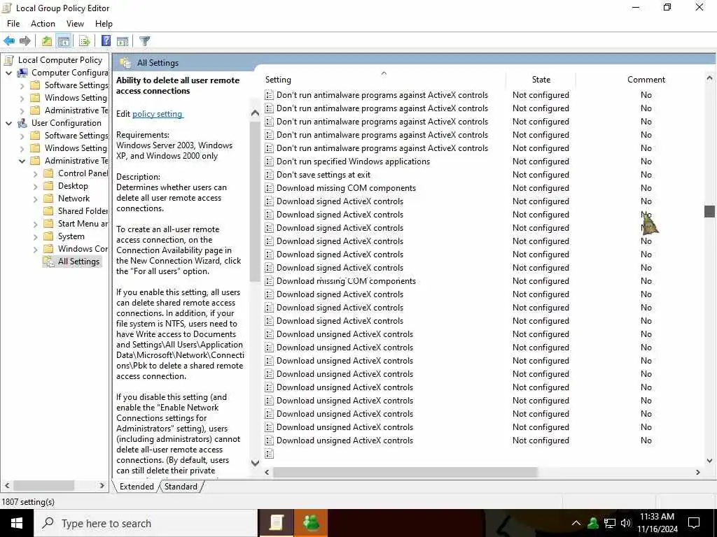
Task: Sort by the Comment column header
Action: click(646, 80)
